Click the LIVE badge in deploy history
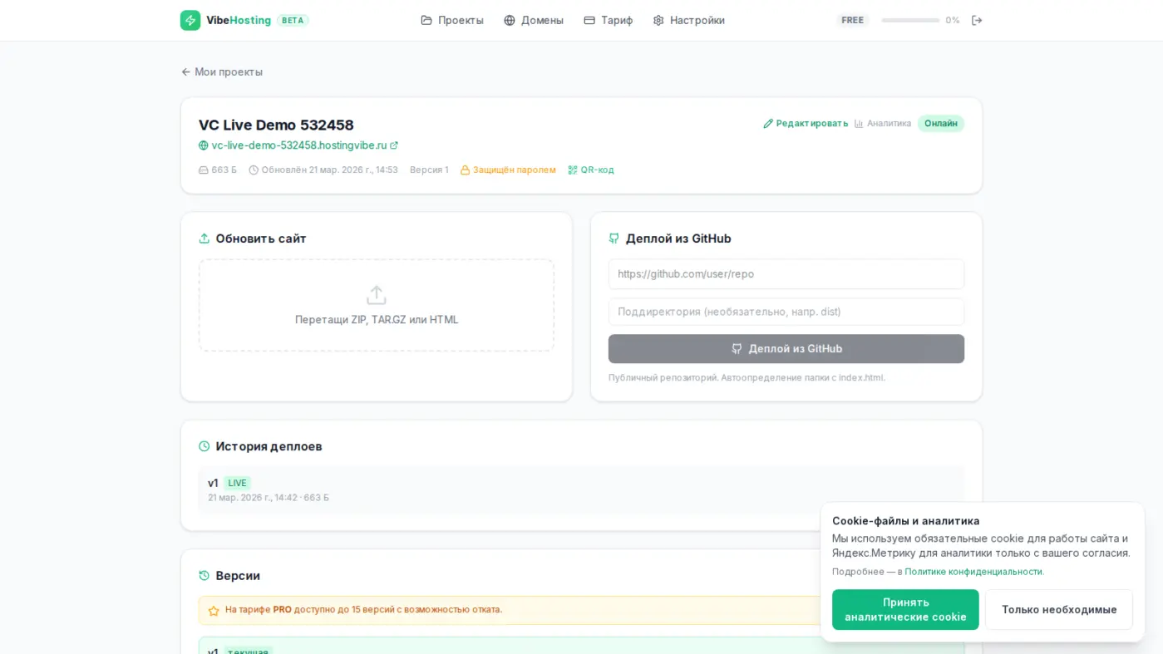Screen dimensions: 1163x654 pos(237,483)
